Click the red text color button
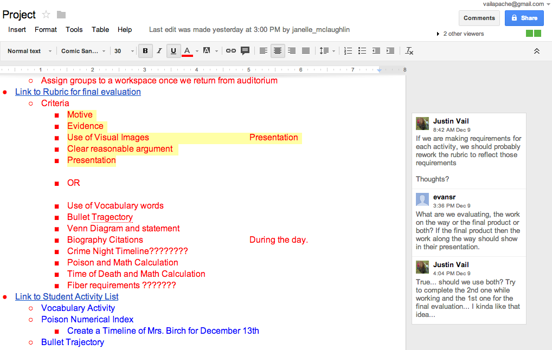Viewport: 552px width, 350px height. [x=187, y=51]
